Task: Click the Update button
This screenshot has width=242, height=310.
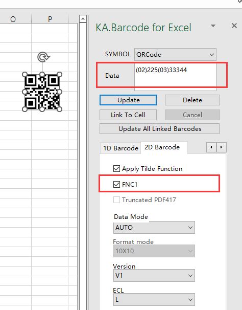Action: 128,100
